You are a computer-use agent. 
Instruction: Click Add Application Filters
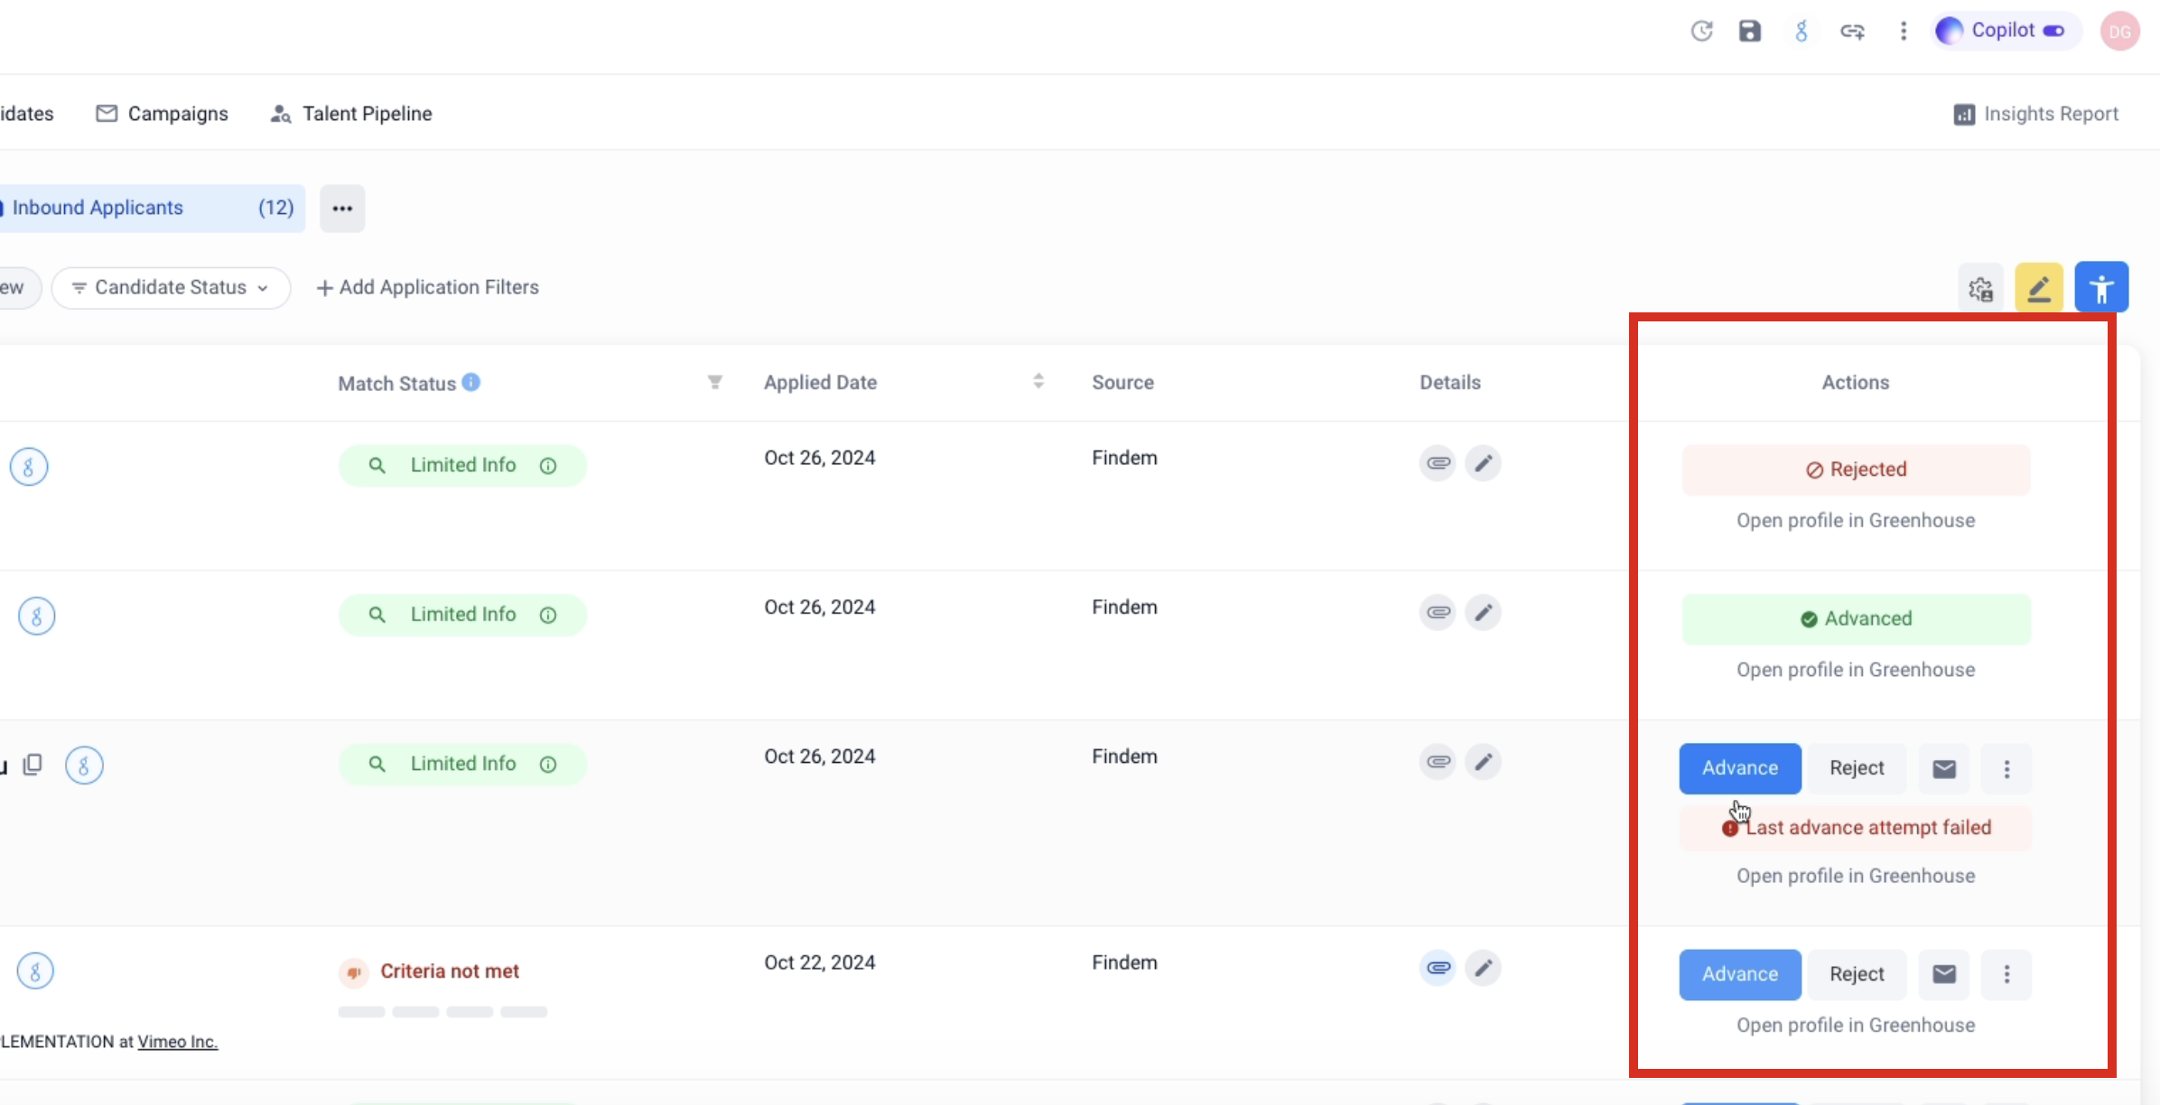pyautogui.click(x=427, y=287)
